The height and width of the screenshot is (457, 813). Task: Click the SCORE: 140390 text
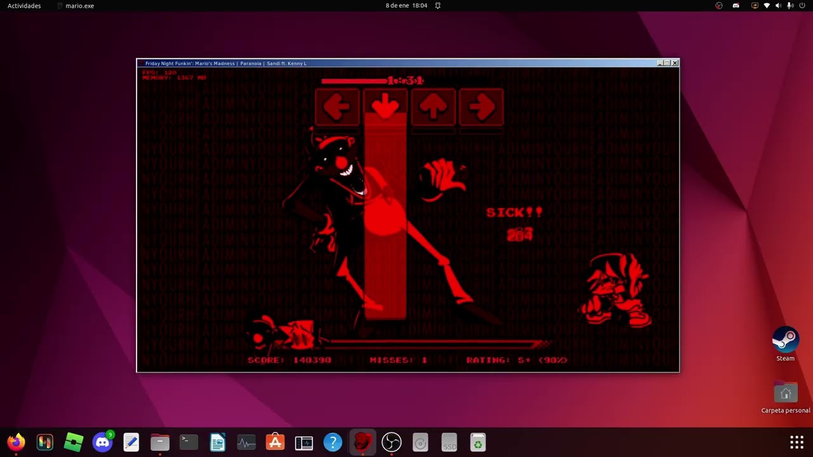point(290,360)
